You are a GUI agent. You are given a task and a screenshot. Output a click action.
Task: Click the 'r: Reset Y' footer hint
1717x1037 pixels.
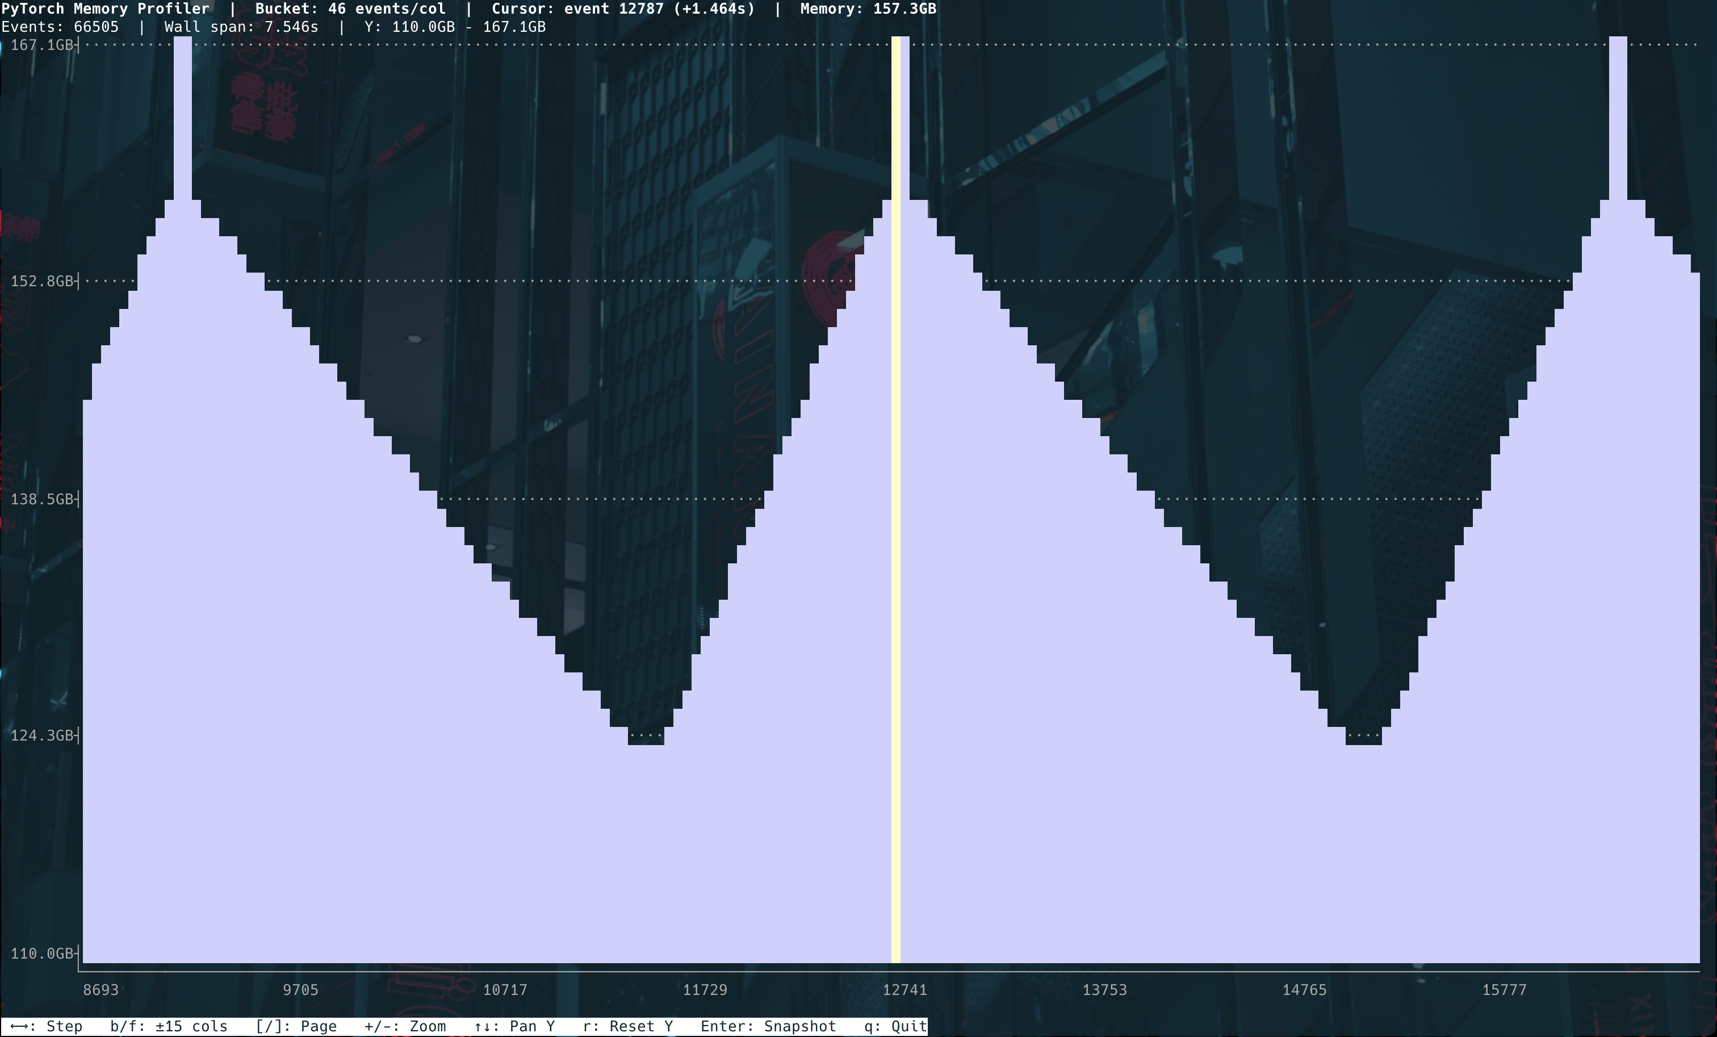(628, 1027)
